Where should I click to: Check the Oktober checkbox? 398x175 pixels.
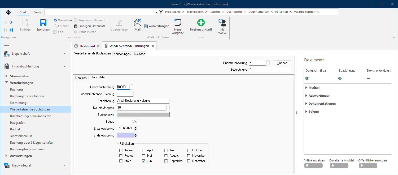pos(189,150)
